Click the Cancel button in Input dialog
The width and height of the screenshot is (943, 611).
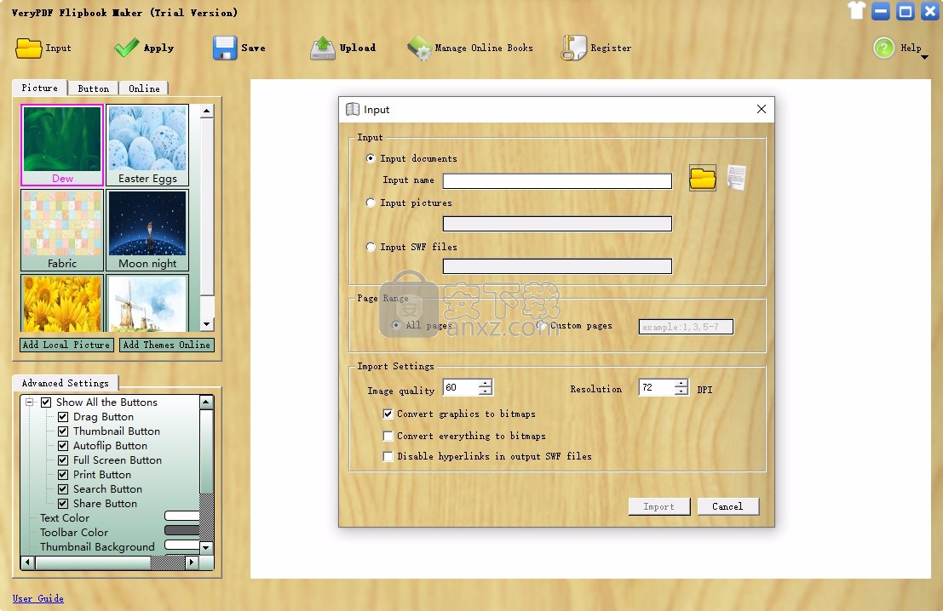point(727,506)
